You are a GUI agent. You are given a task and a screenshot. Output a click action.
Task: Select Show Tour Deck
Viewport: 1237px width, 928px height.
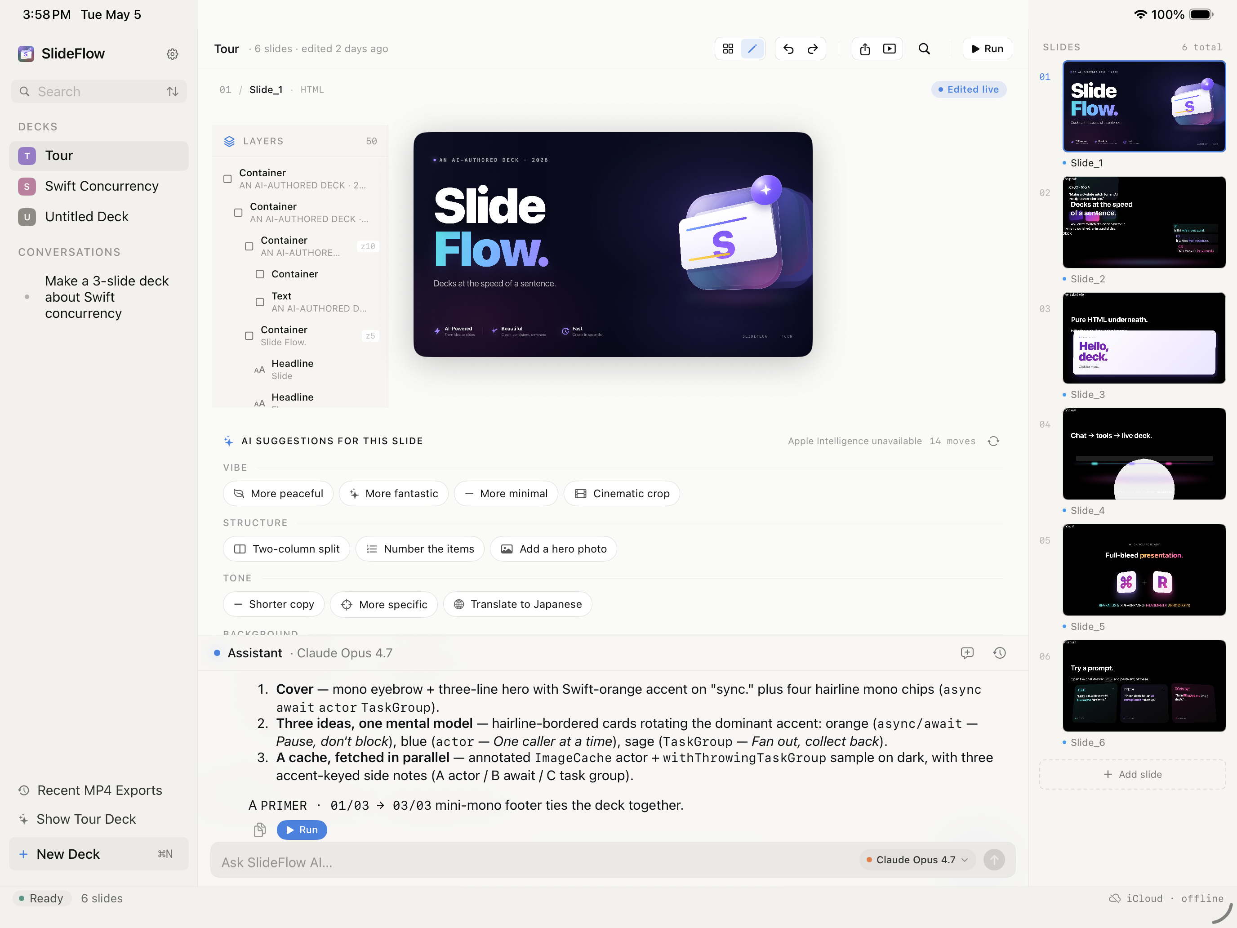(77, 819)
